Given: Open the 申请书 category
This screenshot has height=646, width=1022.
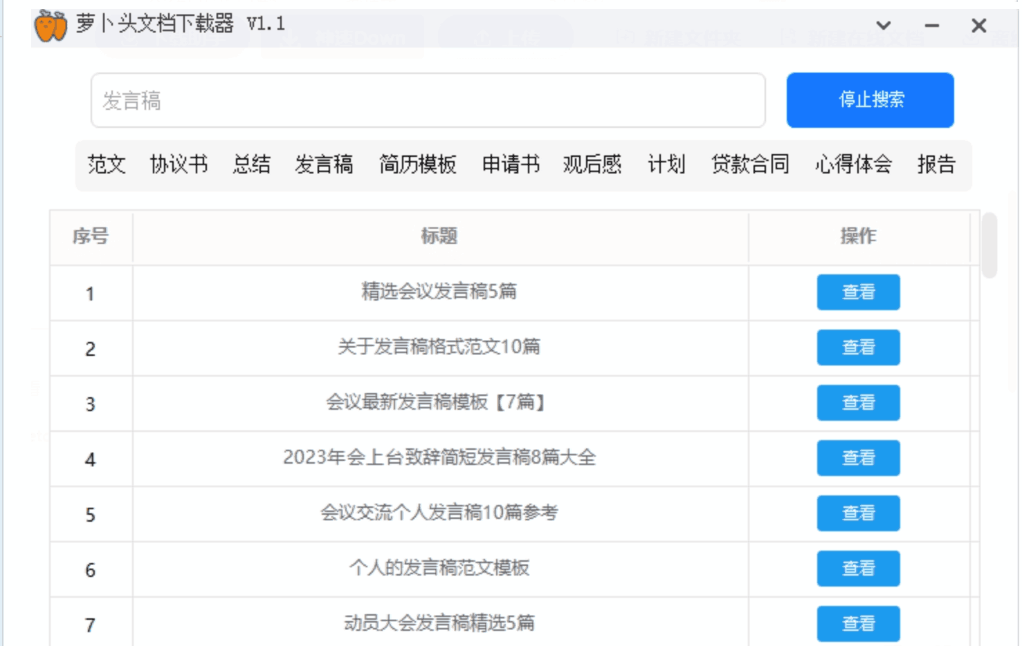Looking at the screenshot, I should coord(511,165).
